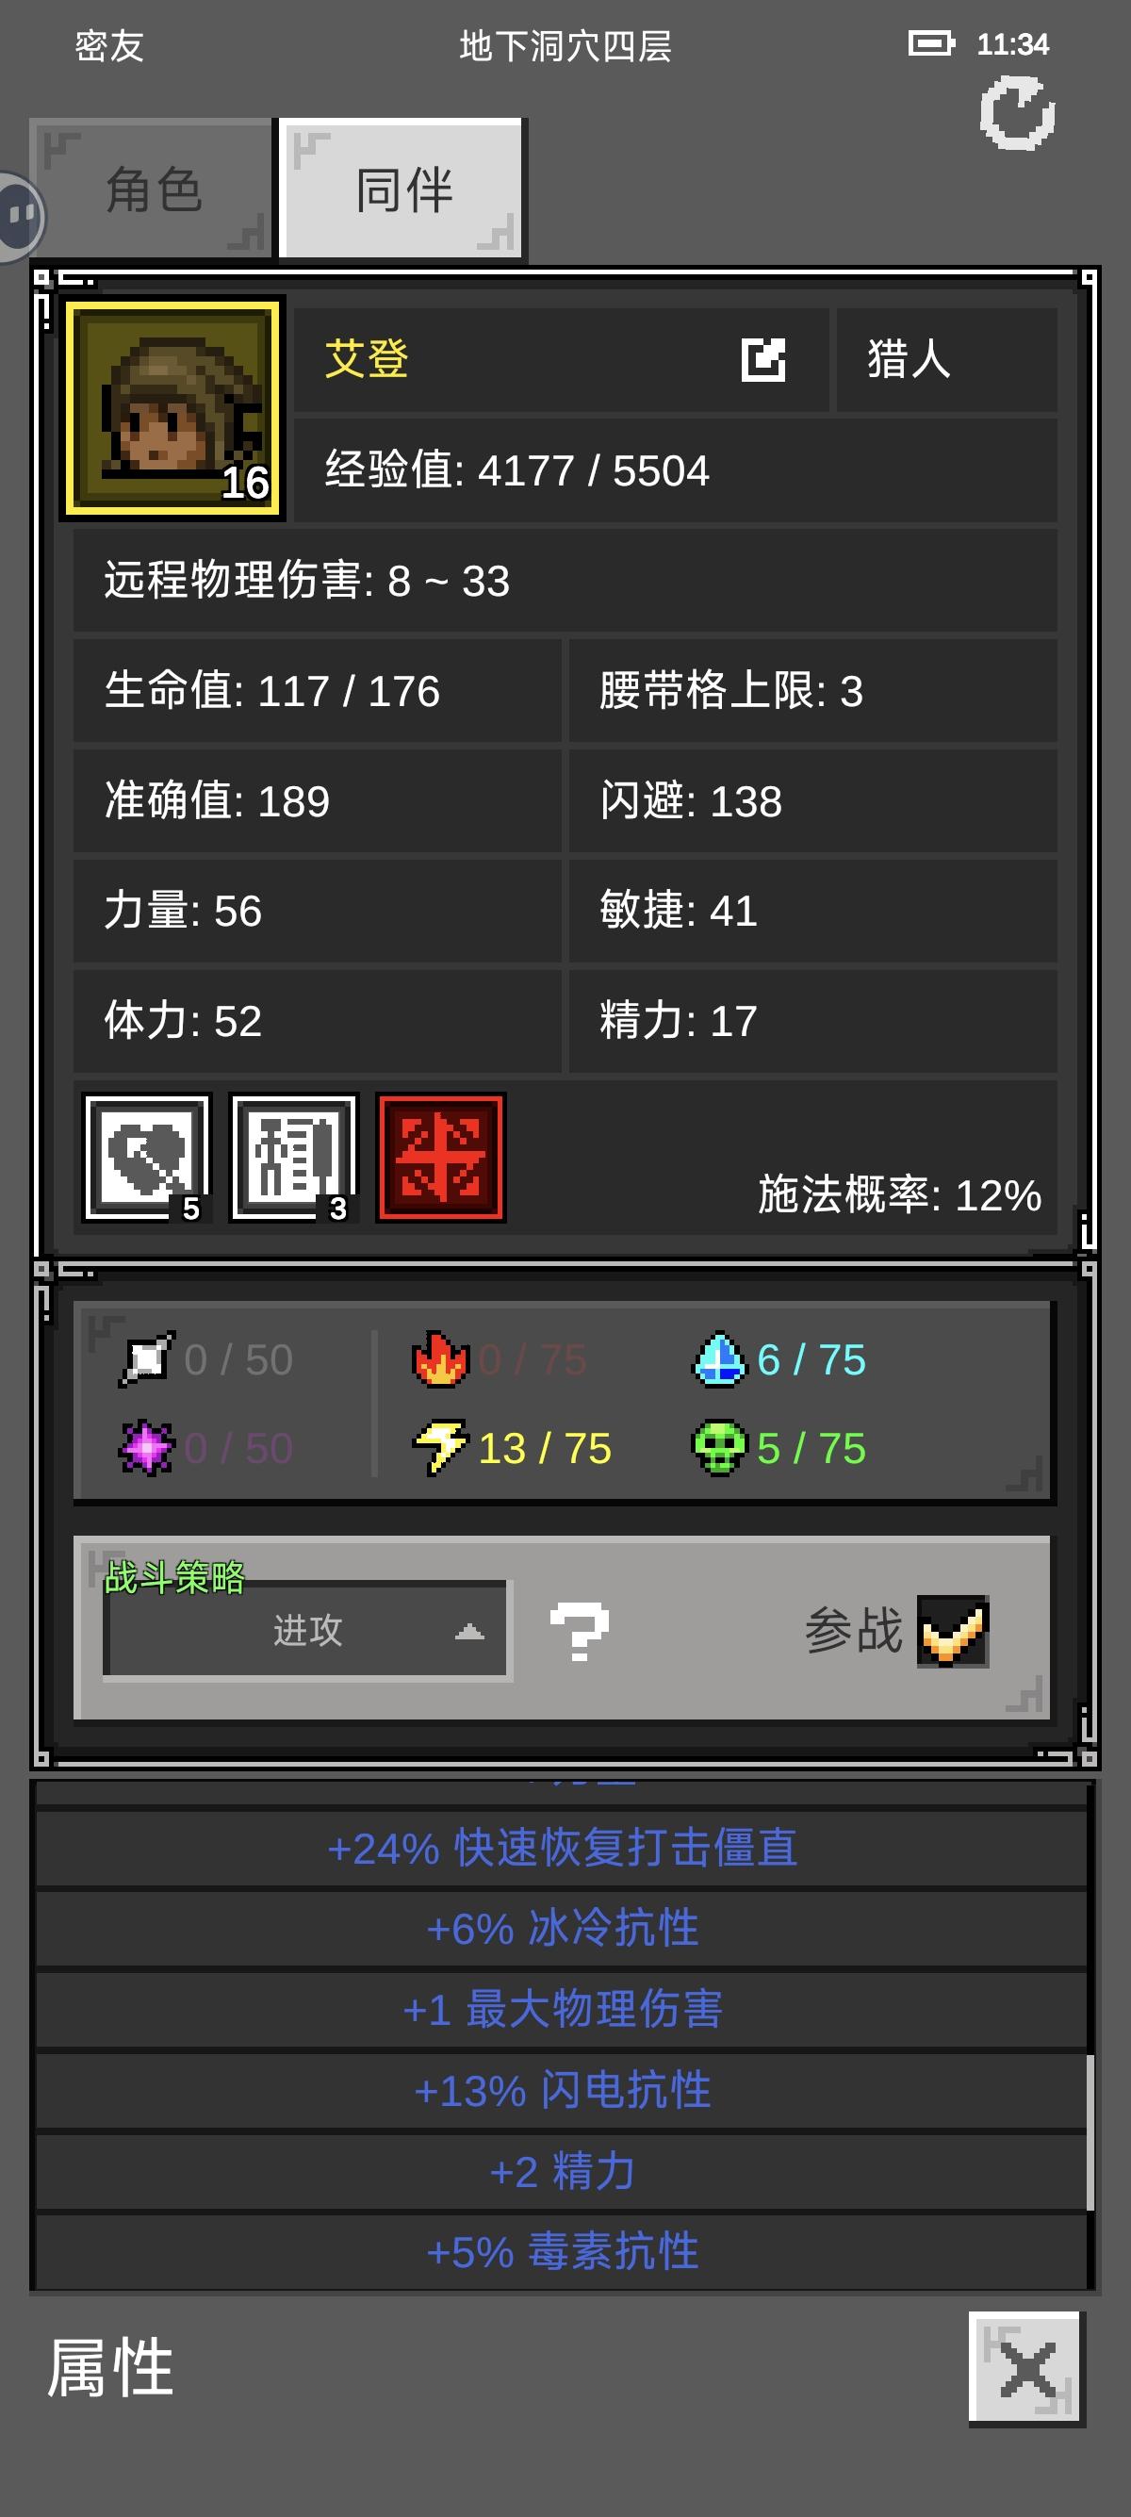The height and width of the screenshot is (2517, 1131).
Task: Open the question mark help for battle strategy
Action: click(x=580, y=1631)
